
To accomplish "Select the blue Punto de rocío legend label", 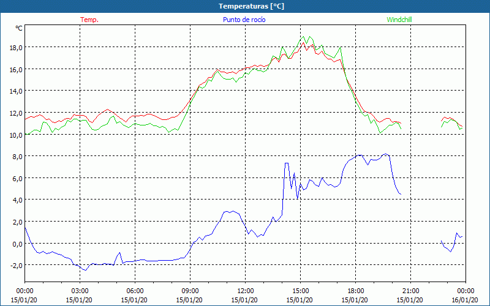I will point(244,20).
